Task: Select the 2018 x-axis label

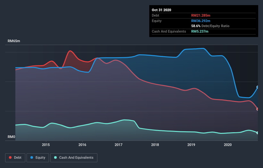Action: tap(155, 145)
